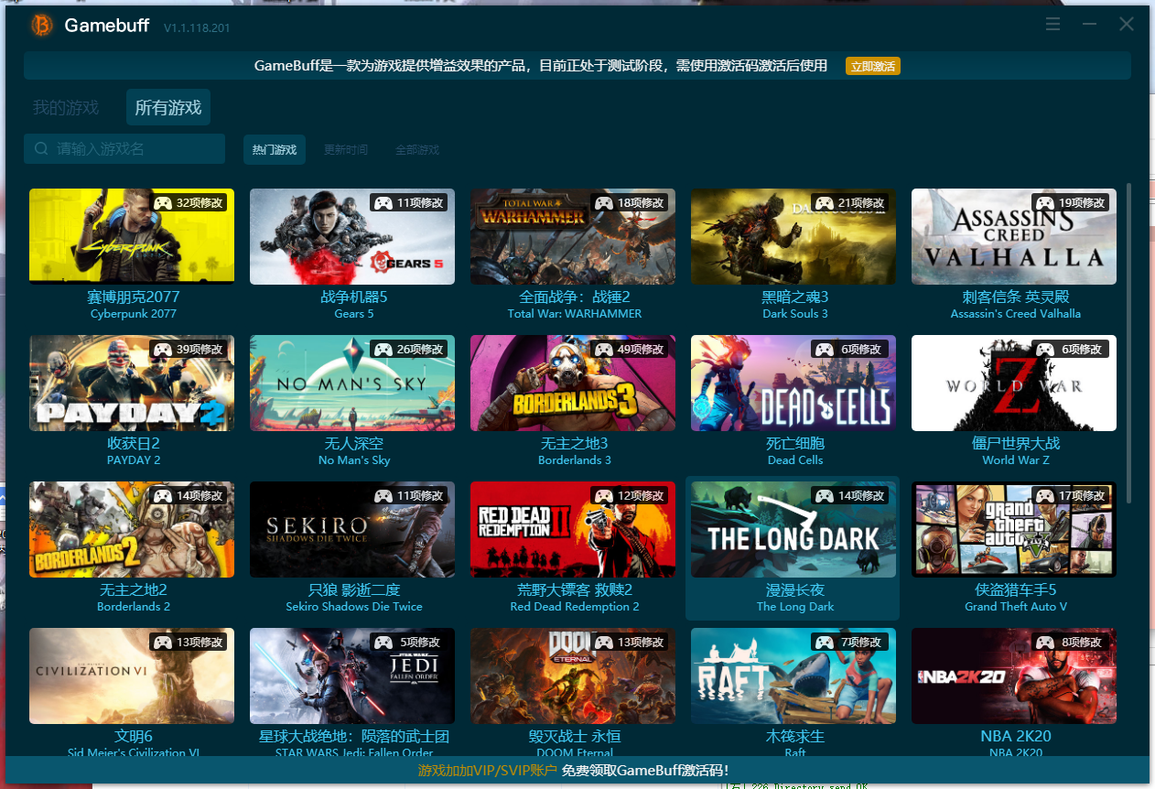
Task: Open the Borderlands 3 cover thumbnail
Action: [x=573, y=383]
